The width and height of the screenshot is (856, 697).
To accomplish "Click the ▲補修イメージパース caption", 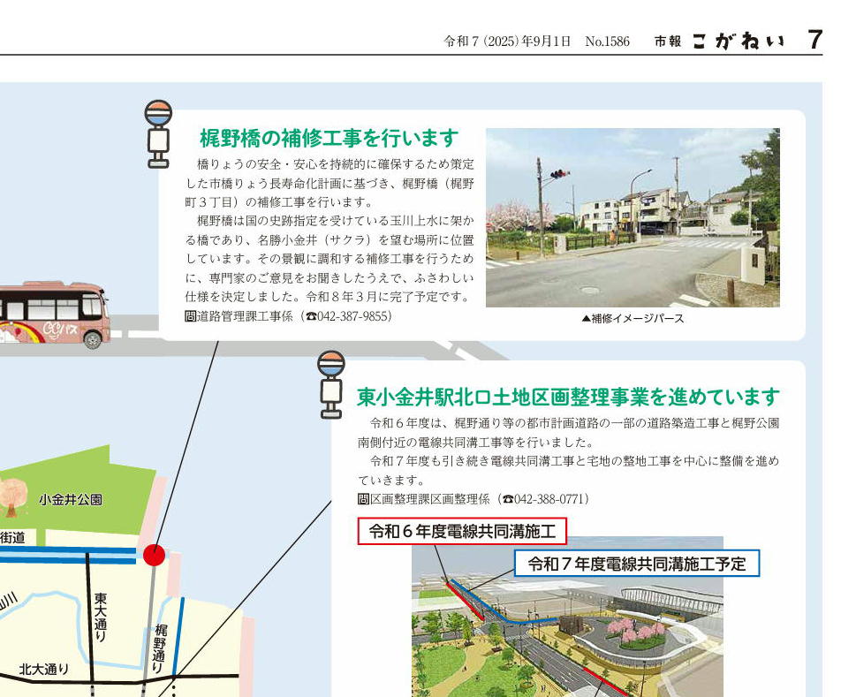I will 633,319.
